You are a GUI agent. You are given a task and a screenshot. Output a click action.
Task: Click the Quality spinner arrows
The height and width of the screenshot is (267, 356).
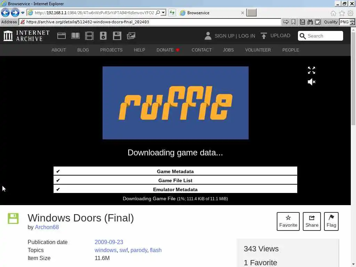pos(352,22)
